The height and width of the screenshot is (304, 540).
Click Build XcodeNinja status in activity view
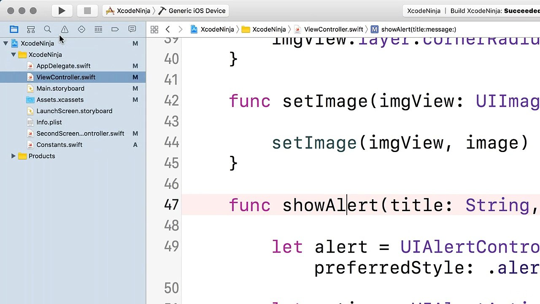tap(495, 11)
